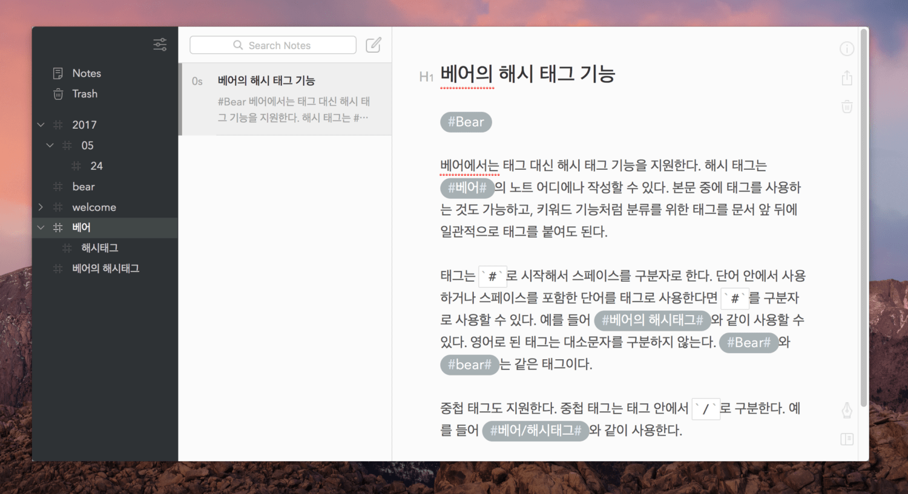Move note to trash using right-side icon
The height and width of the screenshot is (494, 908).
tap(847, 107)
